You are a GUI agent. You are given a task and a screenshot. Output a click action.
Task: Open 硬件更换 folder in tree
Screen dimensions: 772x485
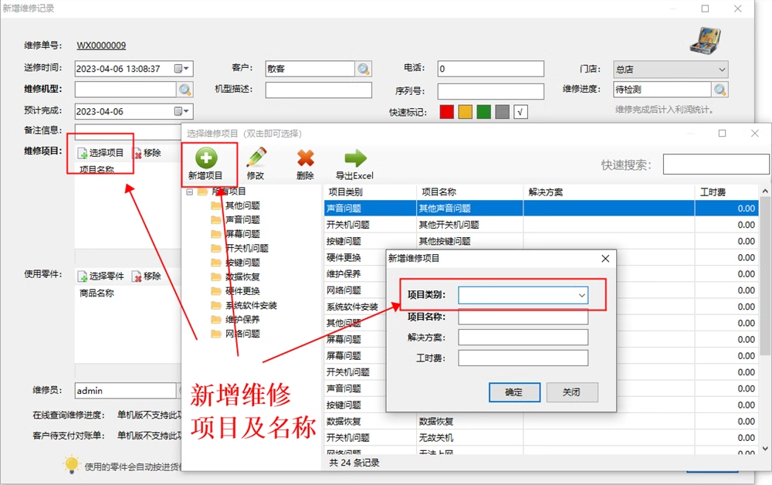[x=235, y=291]
